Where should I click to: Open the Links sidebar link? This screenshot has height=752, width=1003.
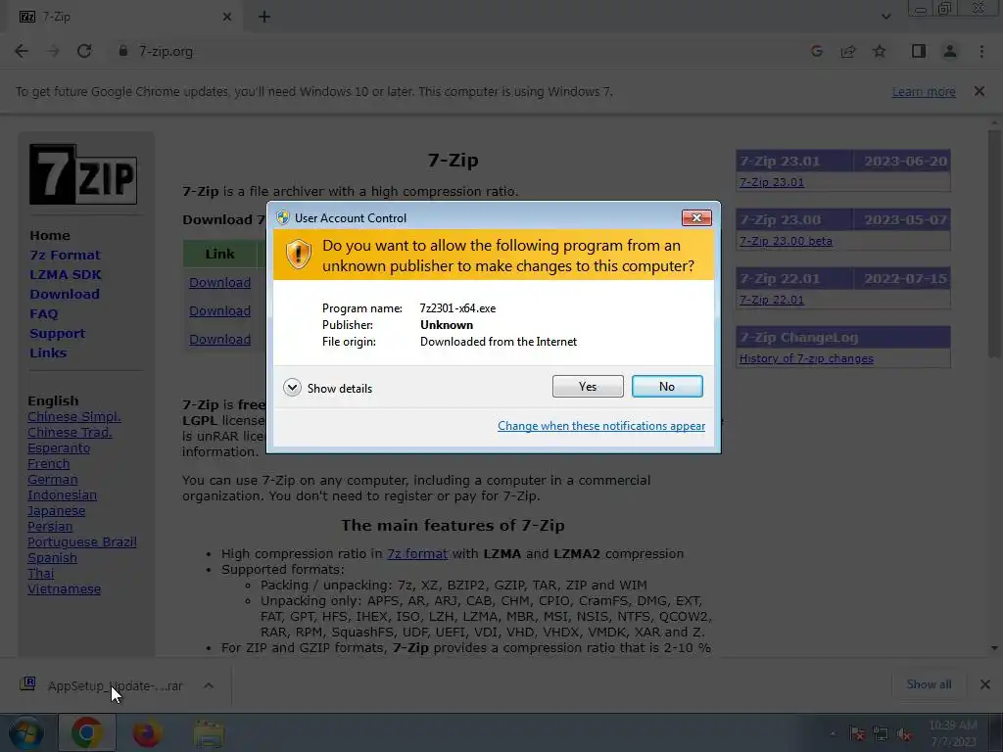[48, 352]
